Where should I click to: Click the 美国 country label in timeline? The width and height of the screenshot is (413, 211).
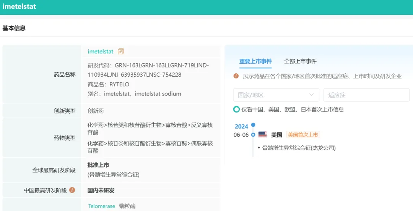(x=276, y=135)
